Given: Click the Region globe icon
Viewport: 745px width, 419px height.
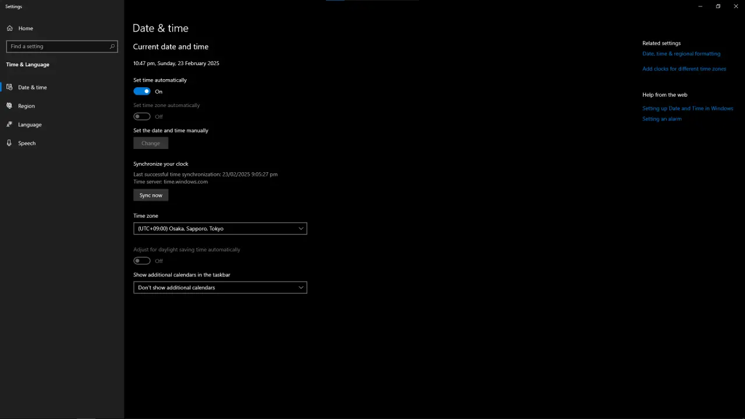Looking at the screenshot, I should click(x=10, y=106).
